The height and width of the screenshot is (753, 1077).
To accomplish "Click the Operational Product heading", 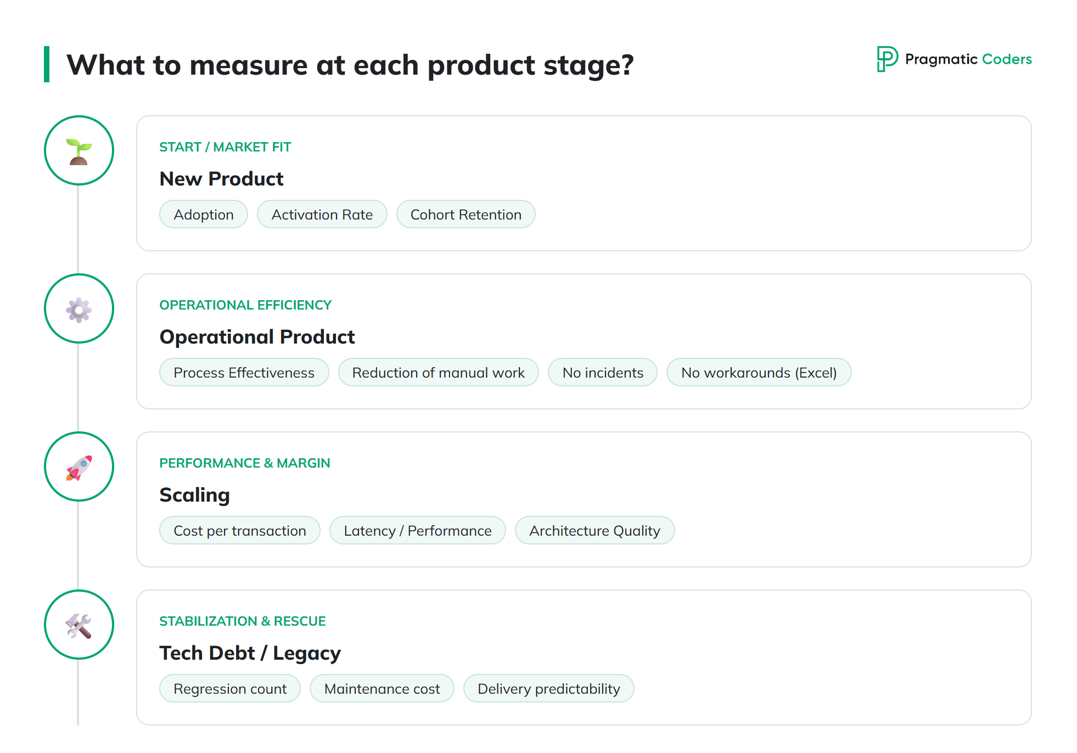I will [257, 337].
